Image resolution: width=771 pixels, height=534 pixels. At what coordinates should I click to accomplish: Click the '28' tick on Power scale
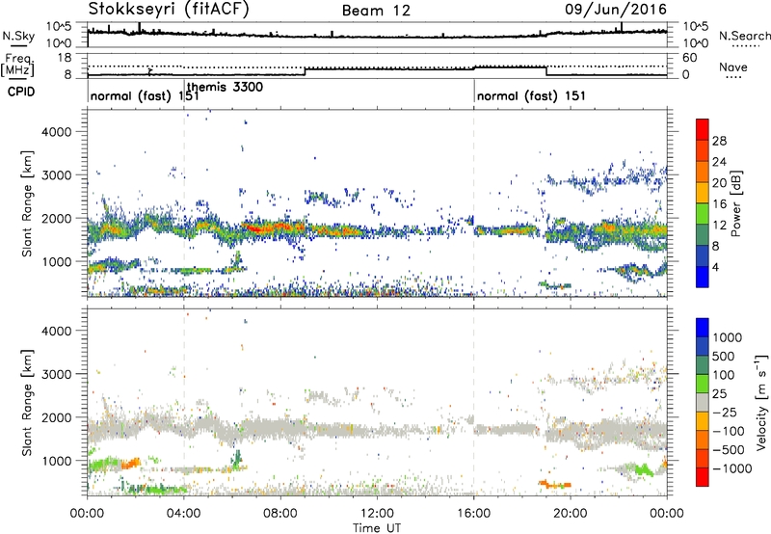719,142
